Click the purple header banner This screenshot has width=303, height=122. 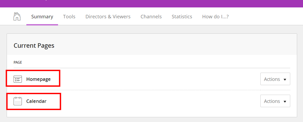(x=151, y=4)
